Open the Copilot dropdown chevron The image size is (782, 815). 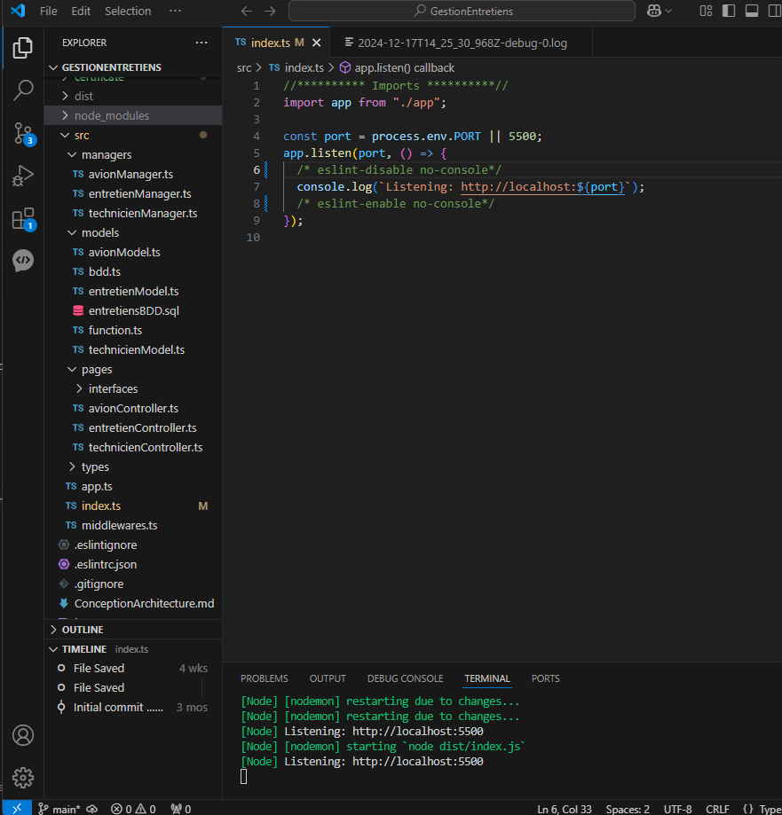668,11
